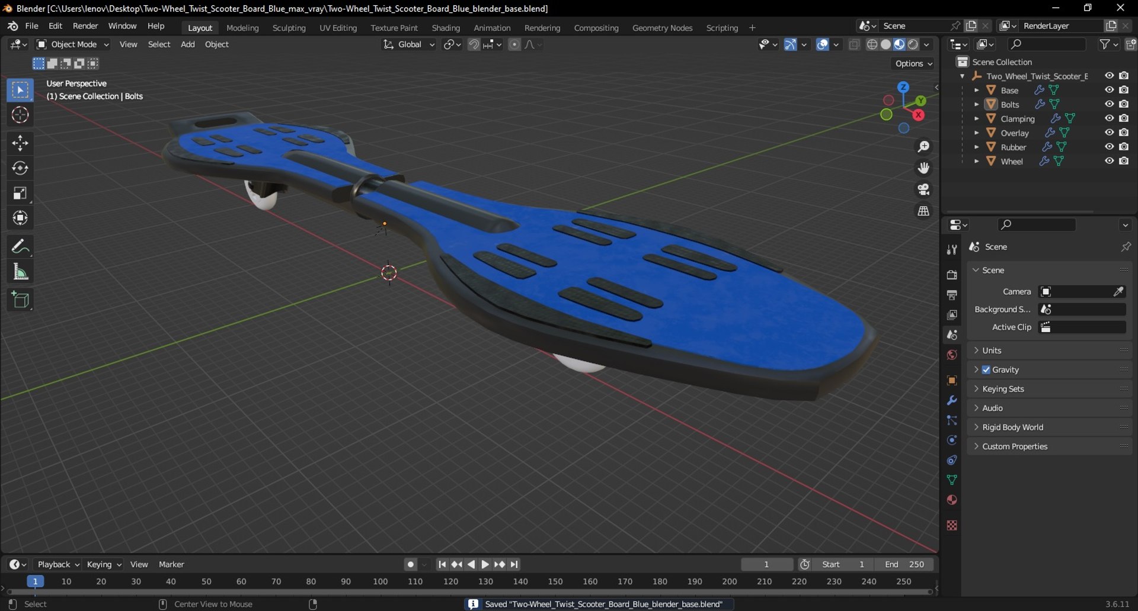
Task: Switch to the UV Editing workspace
Action: (338, 28)
